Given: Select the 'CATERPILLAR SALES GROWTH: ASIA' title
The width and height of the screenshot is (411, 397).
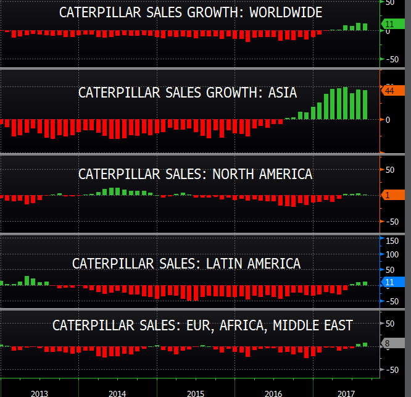Looking at the screenshot, I should (188, 93).
